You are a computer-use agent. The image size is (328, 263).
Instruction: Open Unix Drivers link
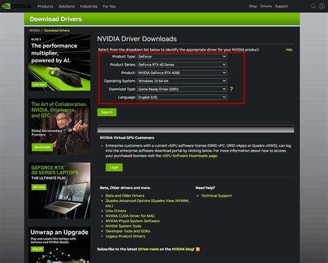[x=116, y=211]
